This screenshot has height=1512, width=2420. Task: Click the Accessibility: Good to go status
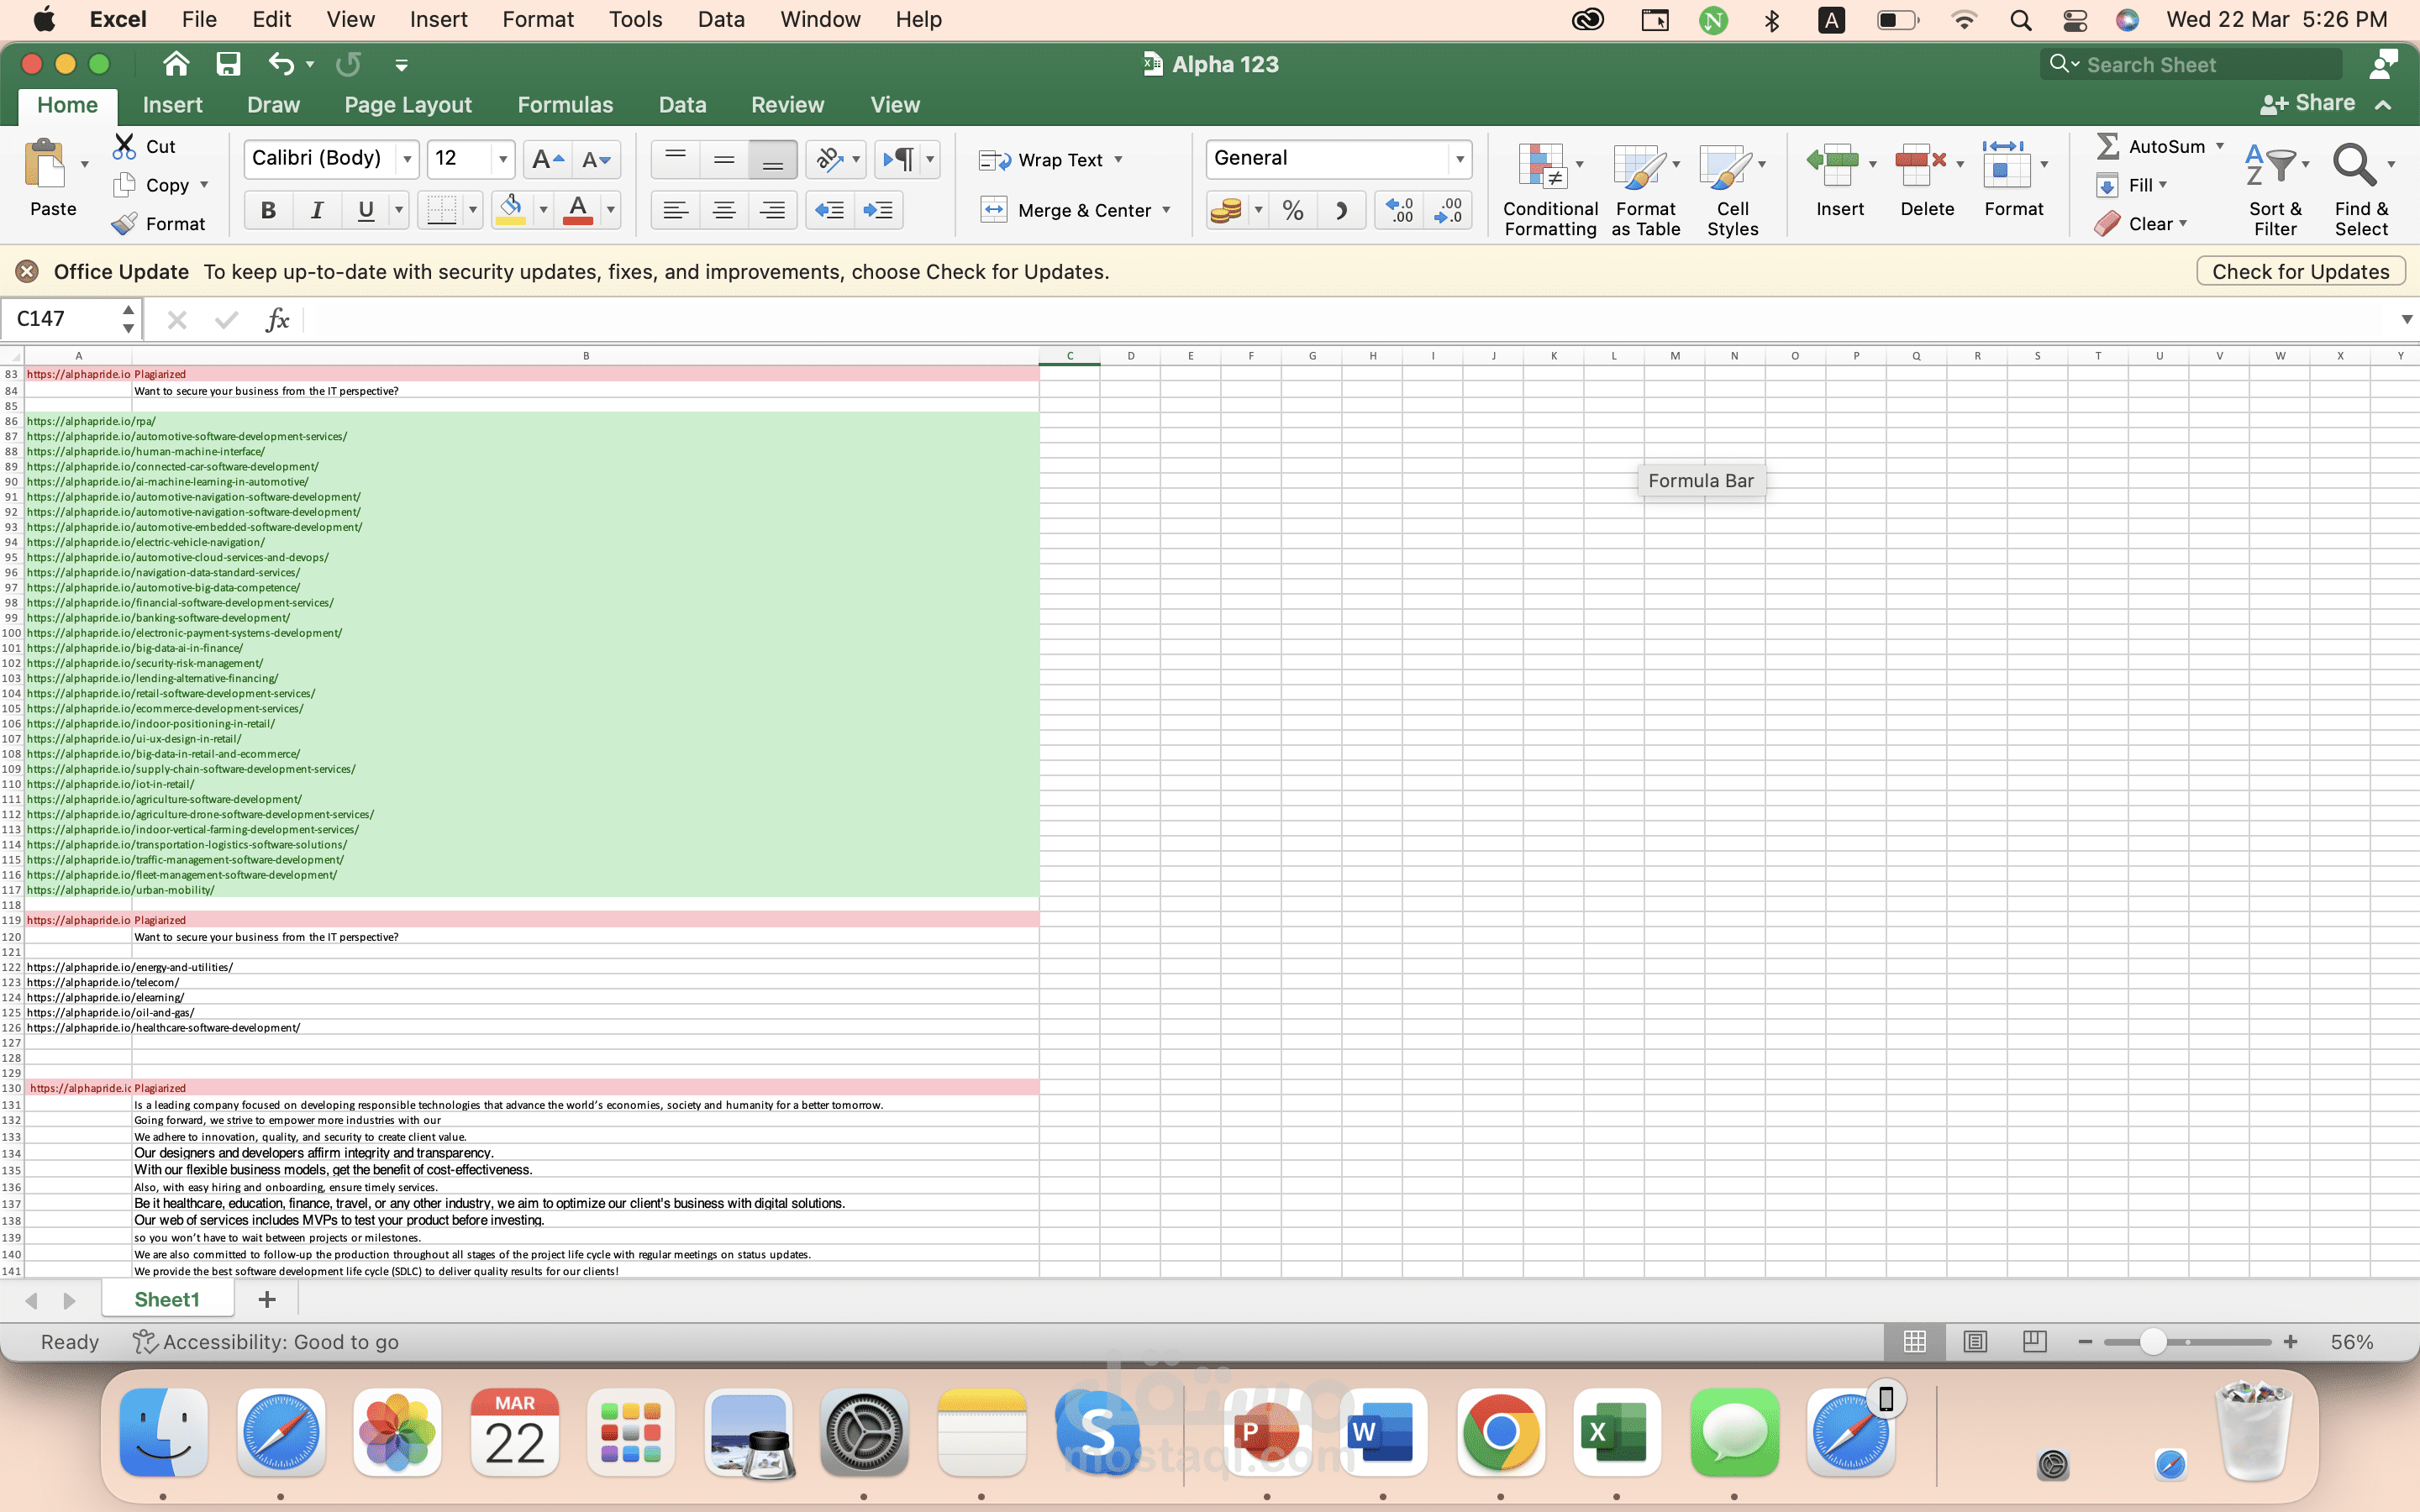(267, 1342)
